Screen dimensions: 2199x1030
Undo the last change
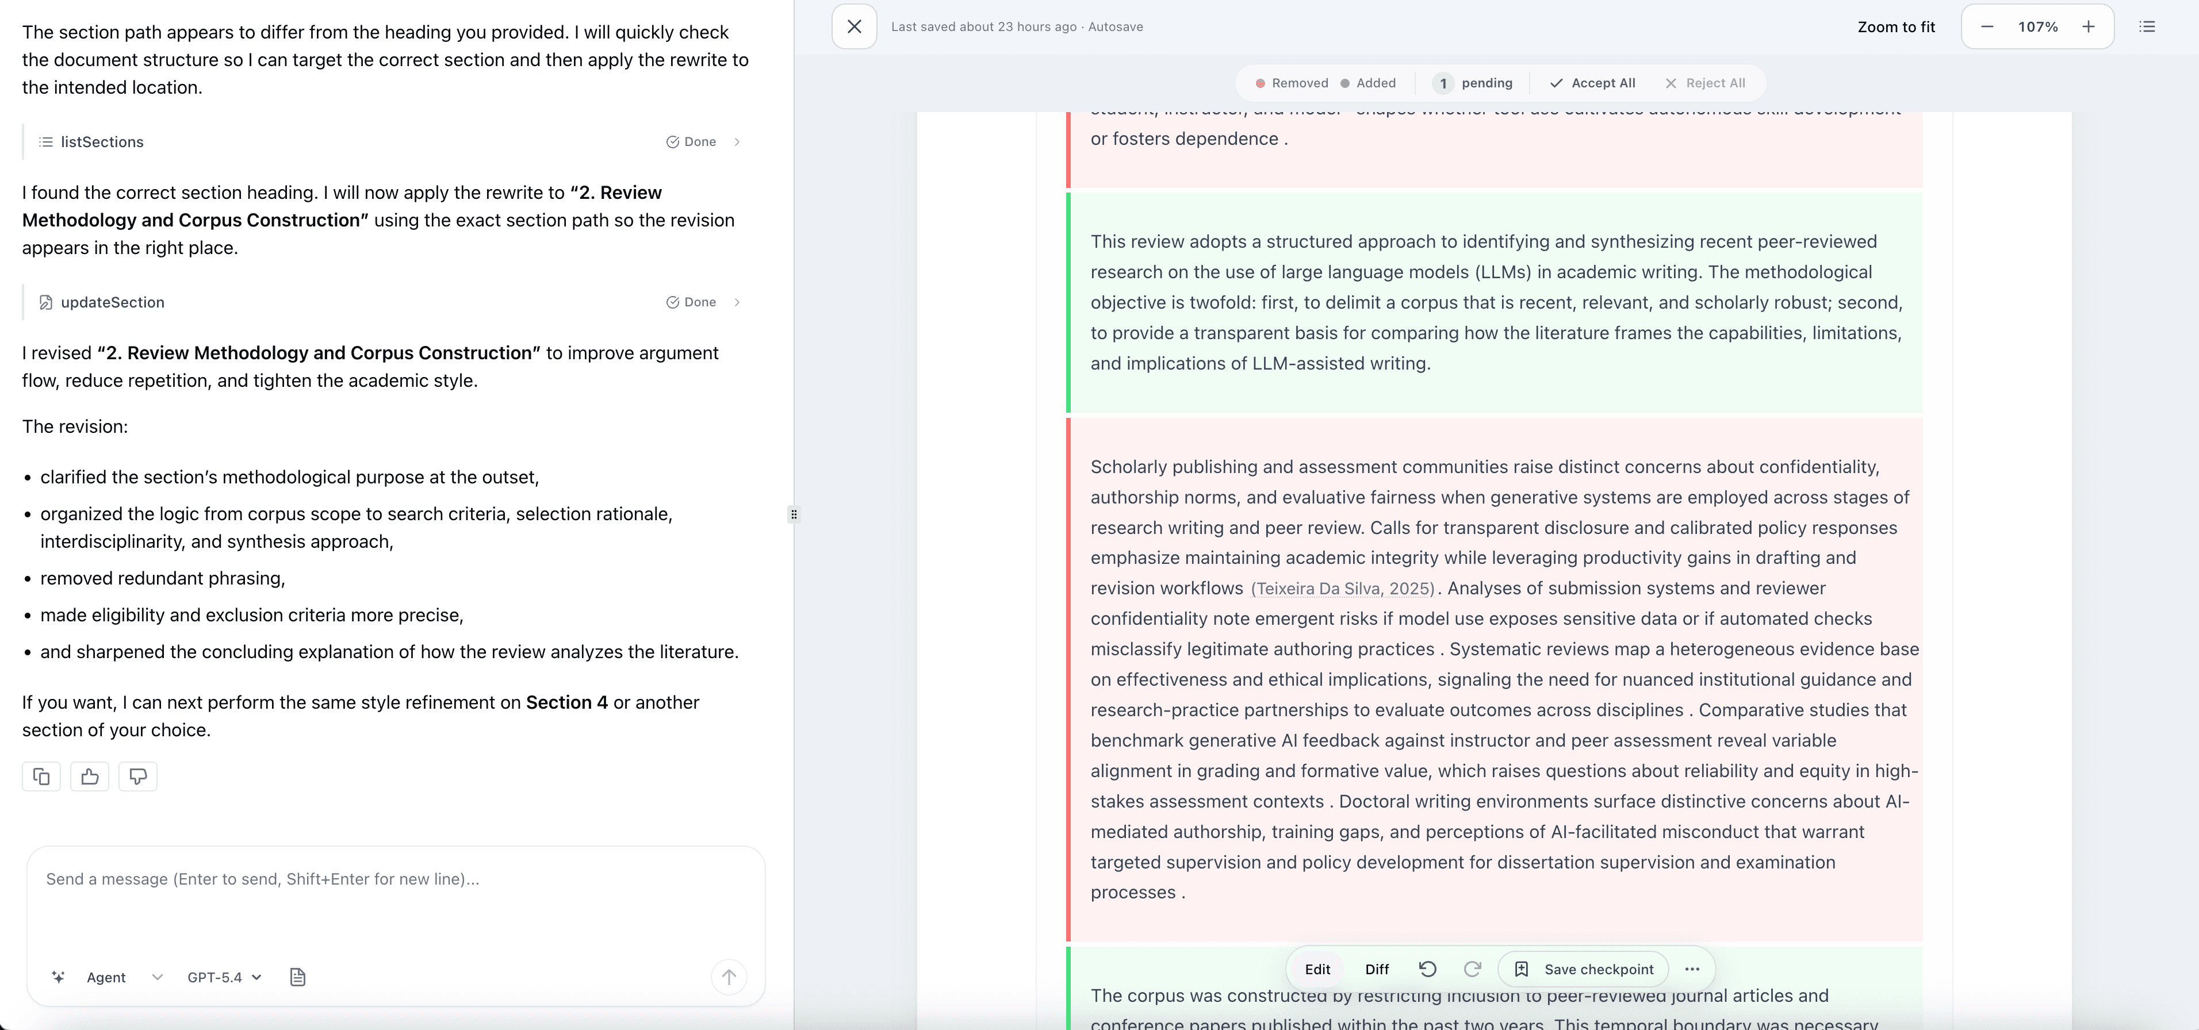click(1427, 970)
